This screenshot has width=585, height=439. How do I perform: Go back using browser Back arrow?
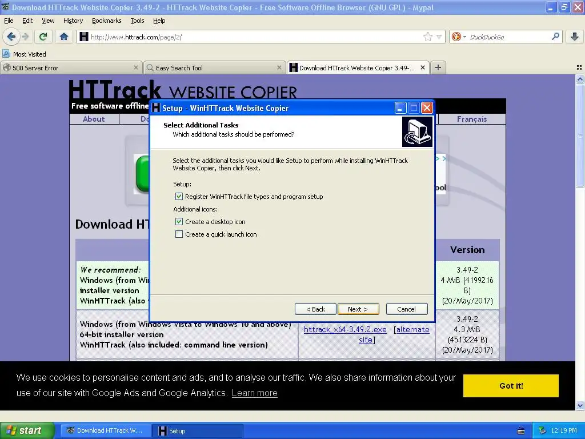(x=11, y=37)
